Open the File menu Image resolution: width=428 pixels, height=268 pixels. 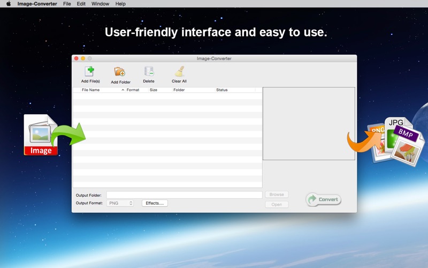coord(67,4)
